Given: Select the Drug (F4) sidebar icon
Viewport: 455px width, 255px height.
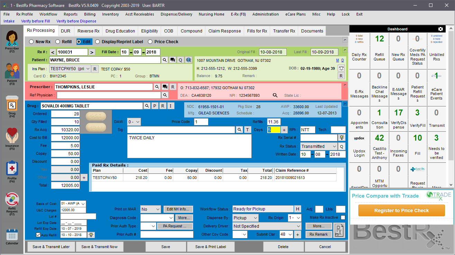Looking at the screenshot, I should (12, 105).
